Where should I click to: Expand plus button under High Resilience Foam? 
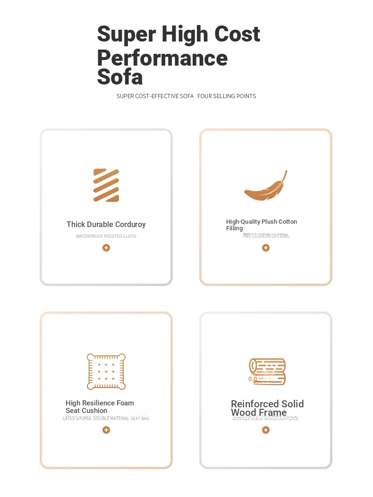(x=106, y=430)
